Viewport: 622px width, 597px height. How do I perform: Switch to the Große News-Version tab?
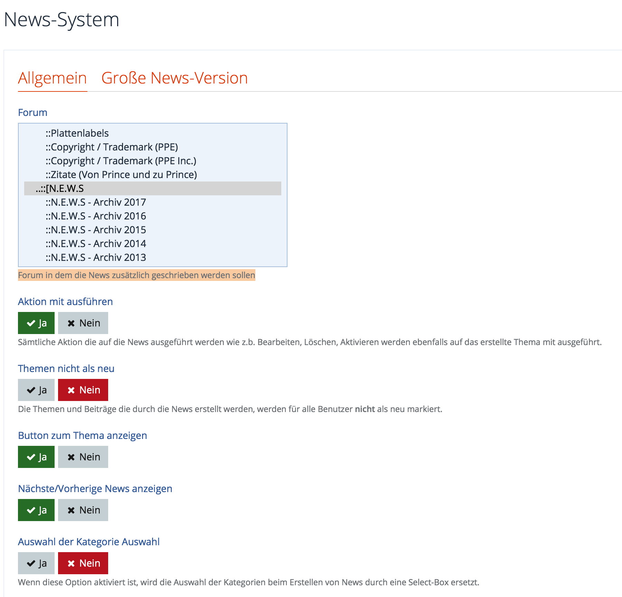pyautogui.click(x=175, y=78)
